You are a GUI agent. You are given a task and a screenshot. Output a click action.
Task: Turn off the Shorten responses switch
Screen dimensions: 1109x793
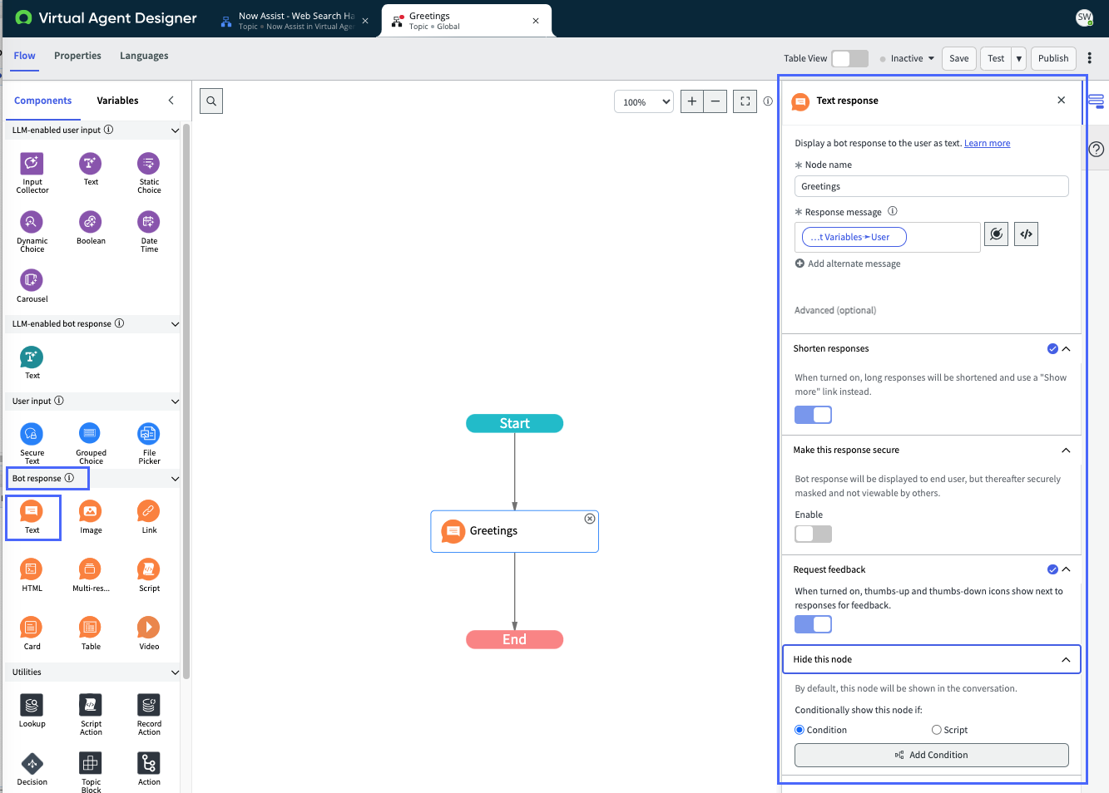pos(813,415)
